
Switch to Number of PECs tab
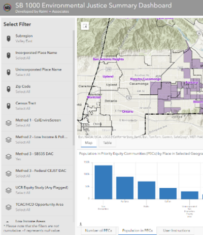point(98,230)
